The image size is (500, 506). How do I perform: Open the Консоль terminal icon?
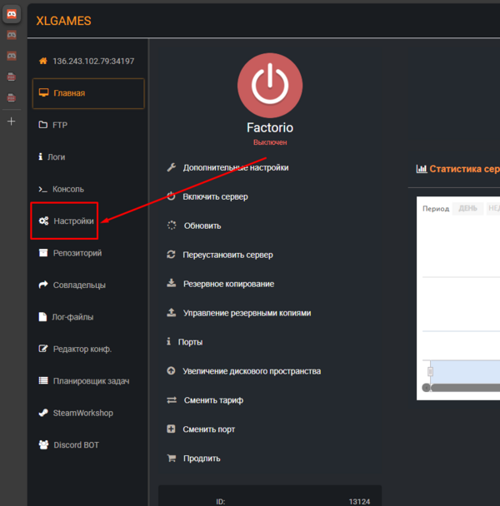[x=43, y=189]
